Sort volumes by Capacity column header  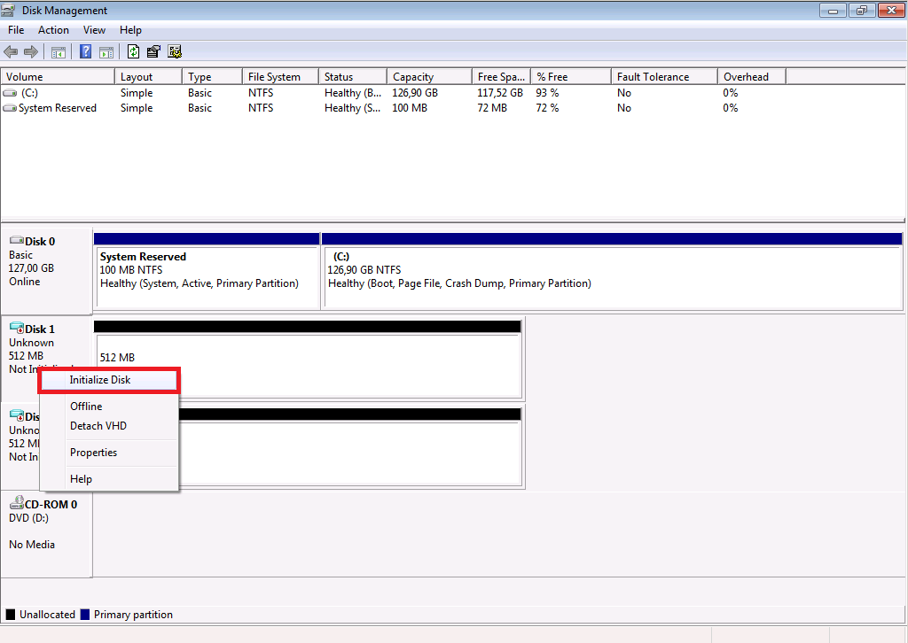(413, 77)
